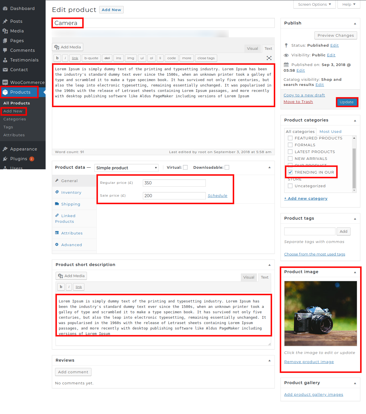This screenshot has width=366, height=414.
Task: Enable the Virtual product checkbox
Action: click(185, 168)
